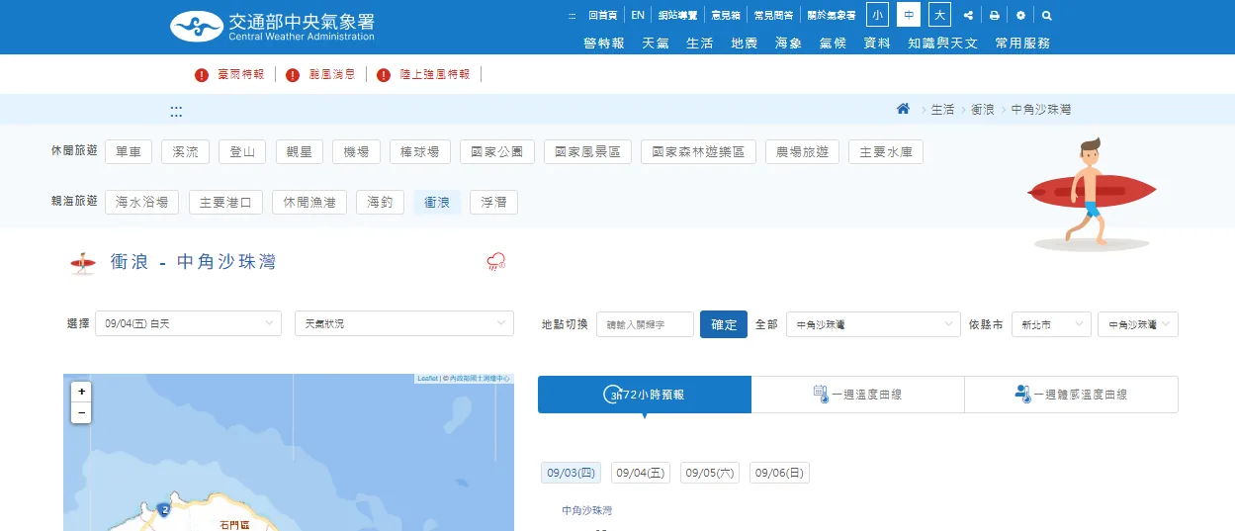This screenshot has height=531, width=1235.
Task: Click the 國家森林遊樂區 button
Action: (698, 151)
